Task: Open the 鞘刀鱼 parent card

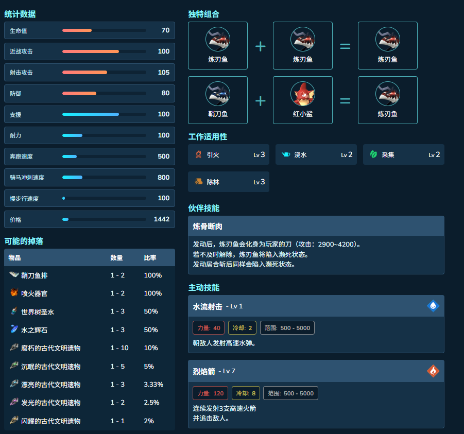Action: [218, 100]
